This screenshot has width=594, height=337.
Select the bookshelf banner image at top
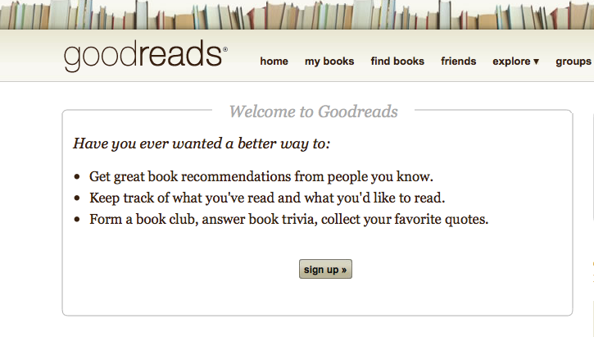pyautogui.click(x=297, y=15)
